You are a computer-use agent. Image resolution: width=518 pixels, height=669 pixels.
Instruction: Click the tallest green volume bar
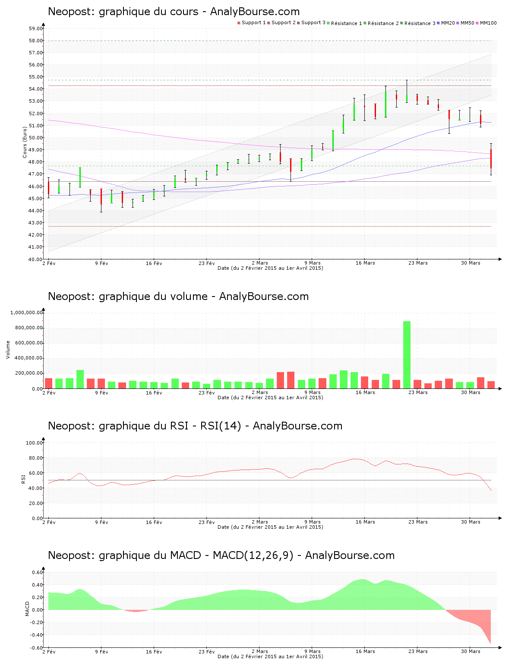tap(407, 355)
